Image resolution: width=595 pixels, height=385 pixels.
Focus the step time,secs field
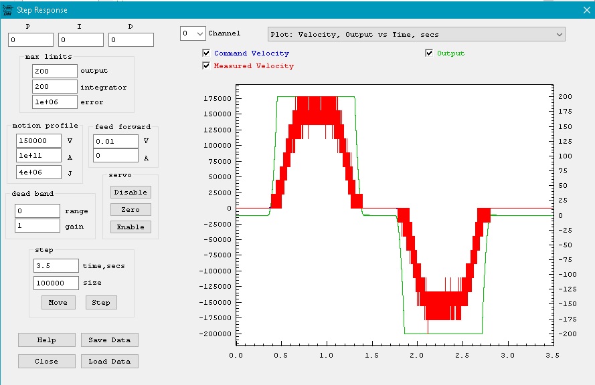[56, 265]
